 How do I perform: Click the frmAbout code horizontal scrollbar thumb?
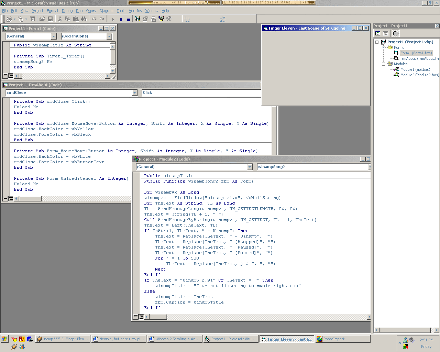[x=30, y=199]
